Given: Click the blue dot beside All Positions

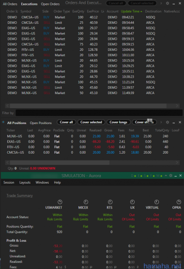Looking at the screenshot, I should (x=3, y=122).
